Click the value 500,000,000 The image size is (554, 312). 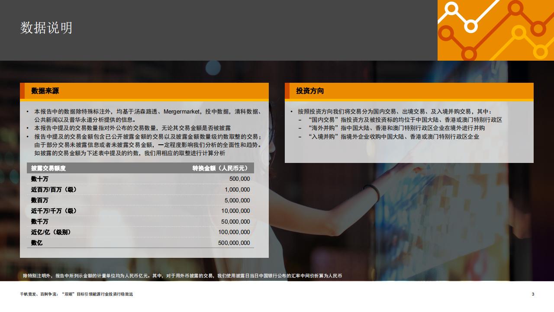click(234, 243)
